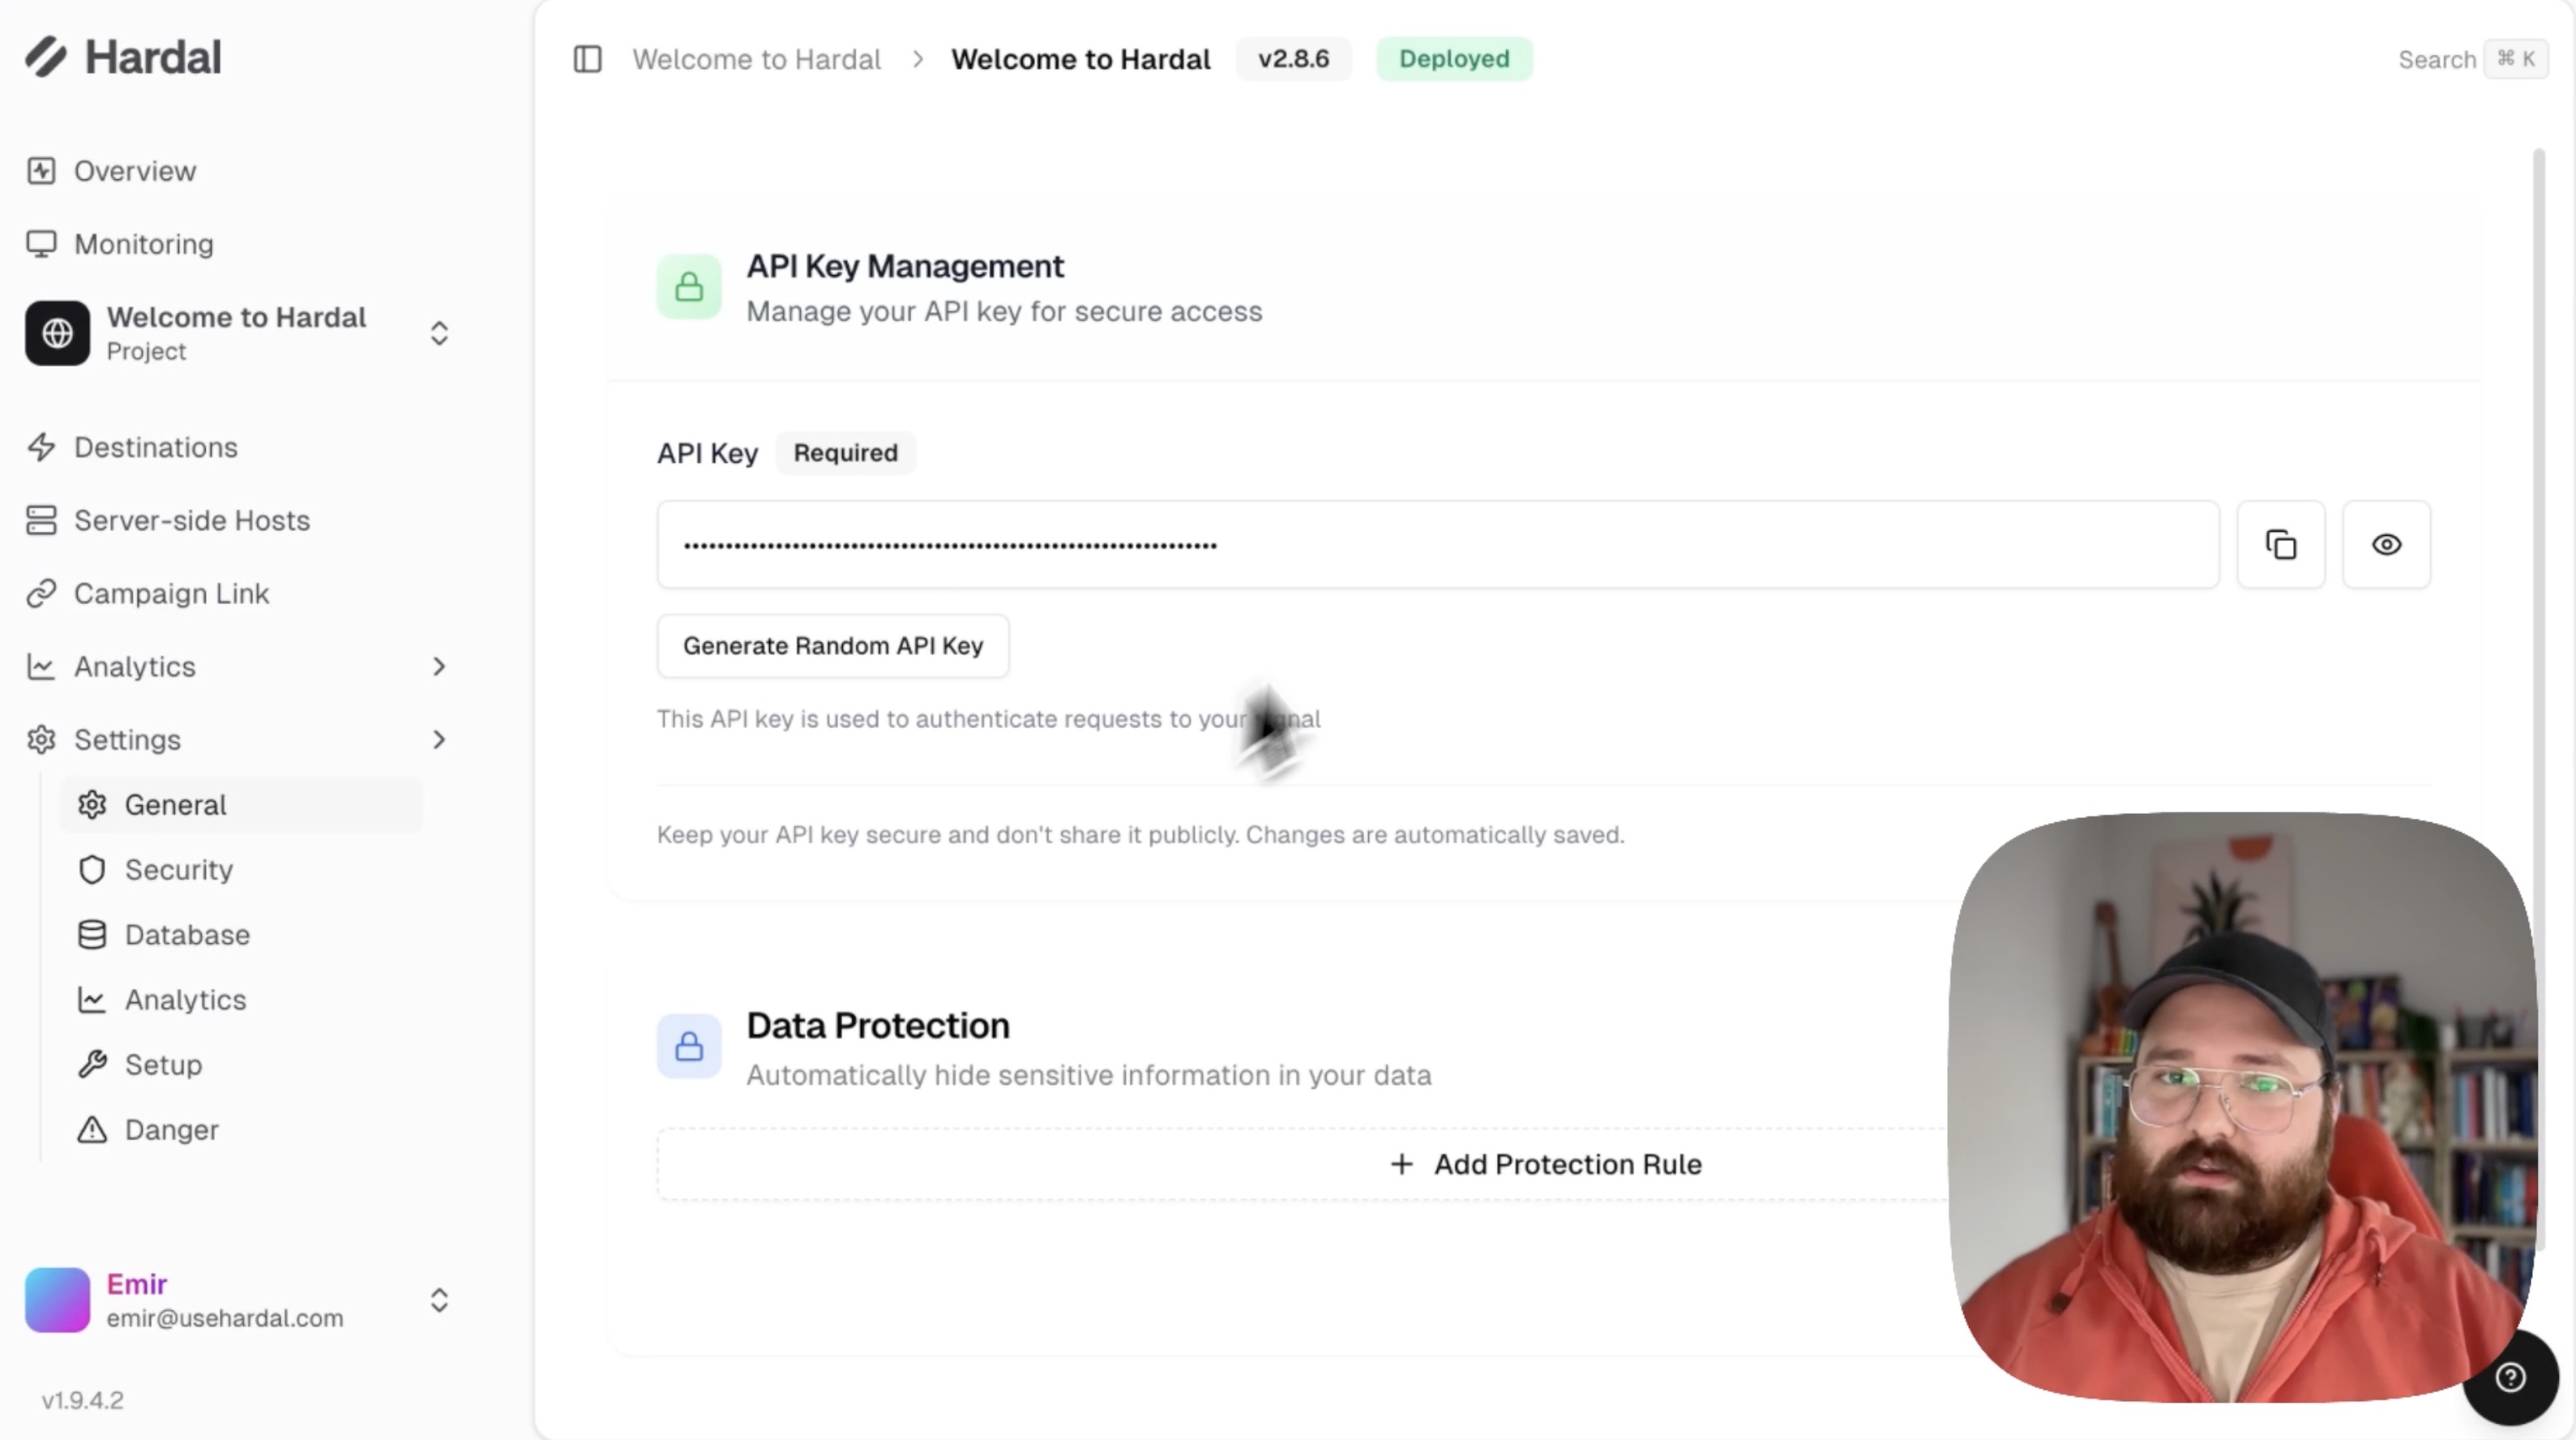Click Add Protection Rule
The height and width of the screenshot is (1440, 2576).
tap(1546, 1164)
